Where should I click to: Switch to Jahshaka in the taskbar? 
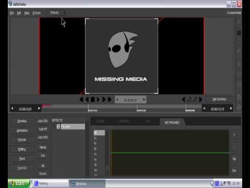pos(87,184)
